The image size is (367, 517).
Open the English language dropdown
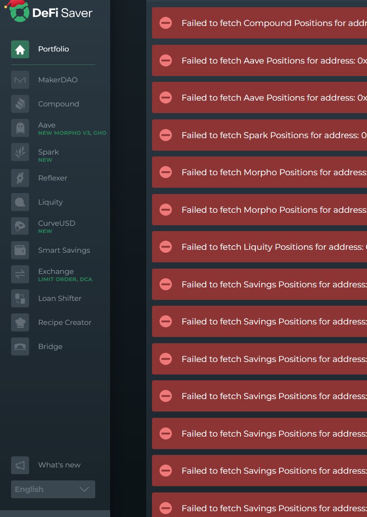53,489
